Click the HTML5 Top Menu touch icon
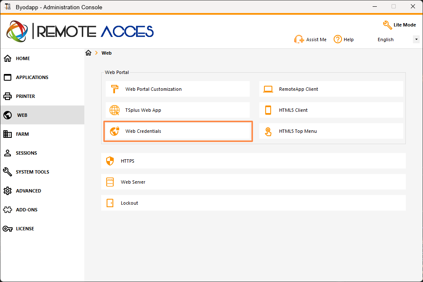 268,132
